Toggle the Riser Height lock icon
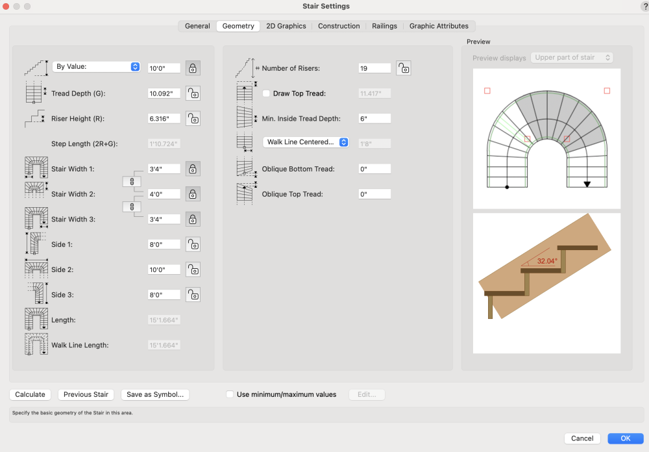This screenshot has height=452, width=649. tap(193, 118)
